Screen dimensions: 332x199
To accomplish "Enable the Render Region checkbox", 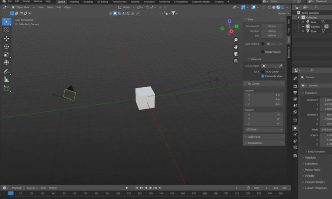I will coord(263,52).
